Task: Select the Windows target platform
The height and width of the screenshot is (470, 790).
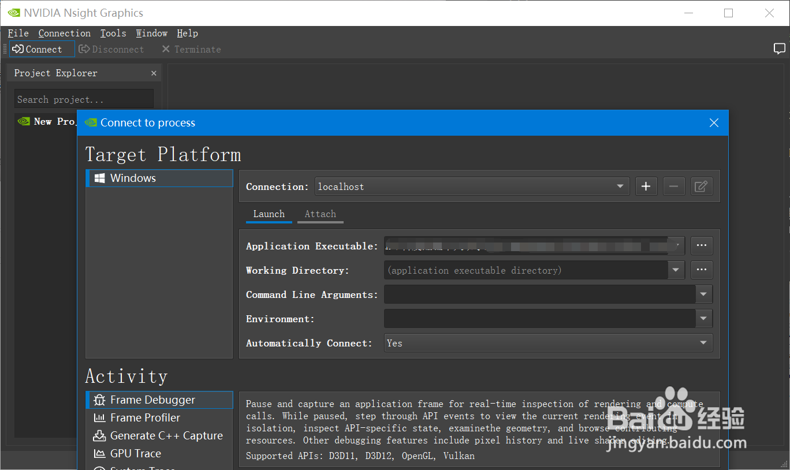Action: (159, 178)
